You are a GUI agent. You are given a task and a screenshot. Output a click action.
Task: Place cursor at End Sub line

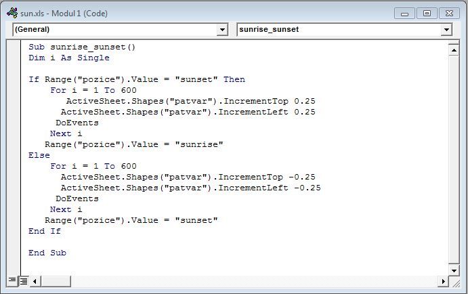click(x=47, y=253)
